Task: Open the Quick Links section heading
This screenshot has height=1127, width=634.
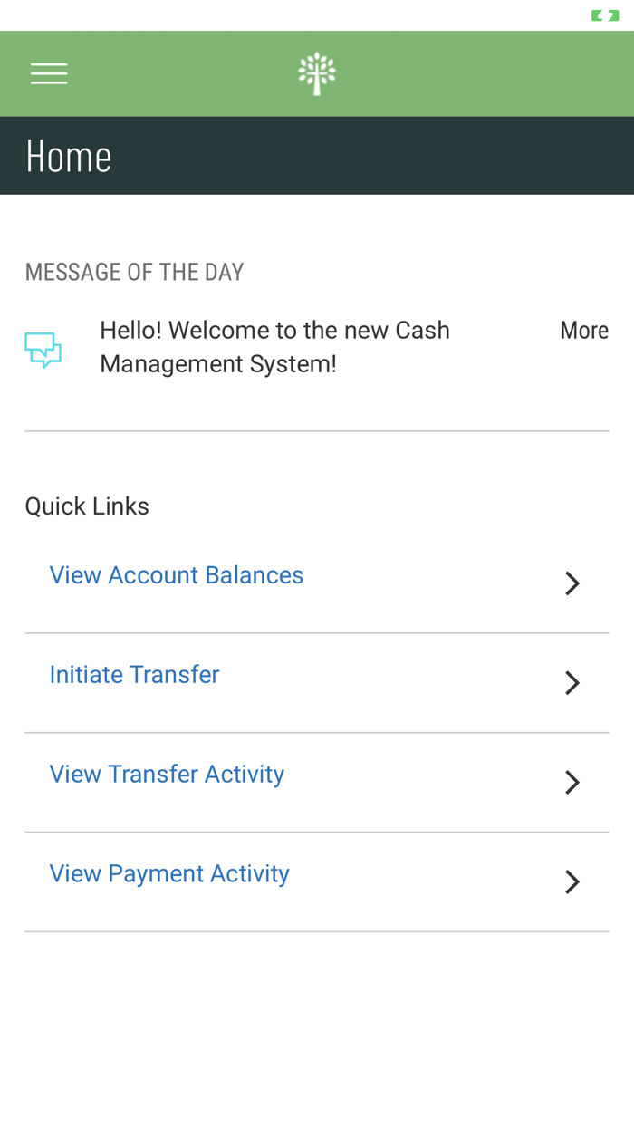Action: [x=87, y=505]
